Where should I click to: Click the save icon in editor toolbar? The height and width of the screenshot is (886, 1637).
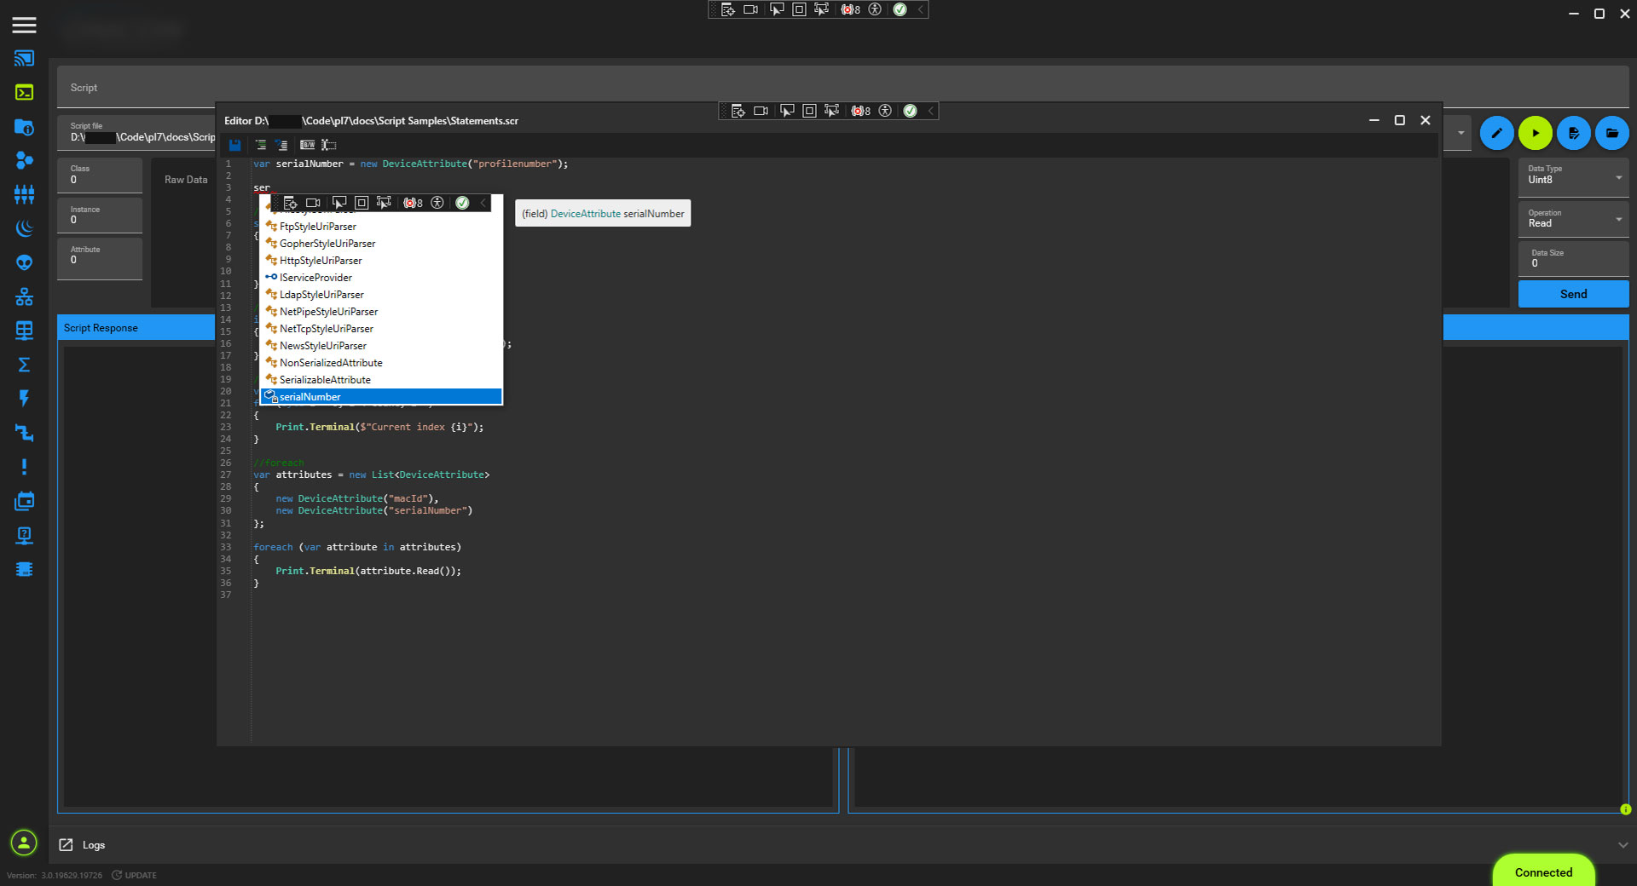(234, 145)
